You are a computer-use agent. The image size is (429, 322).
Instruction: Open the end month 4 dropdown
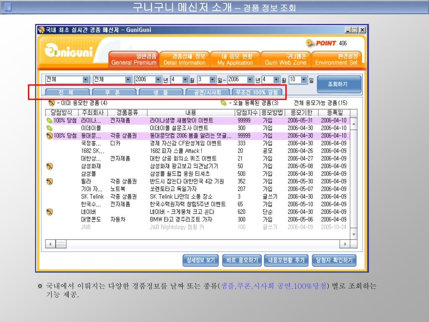[277, 80]
